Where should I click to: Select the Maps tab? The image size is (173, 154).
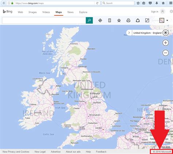(x=59, y=12)
